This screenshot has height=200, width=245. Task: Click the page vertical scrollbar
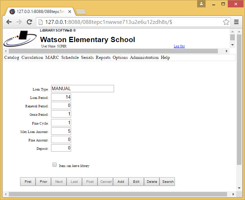click(x=239, y=105)
